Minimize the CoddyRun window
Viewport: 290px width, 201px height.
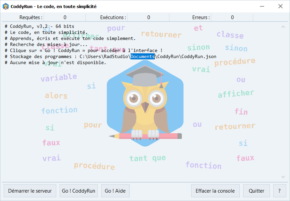262,6
